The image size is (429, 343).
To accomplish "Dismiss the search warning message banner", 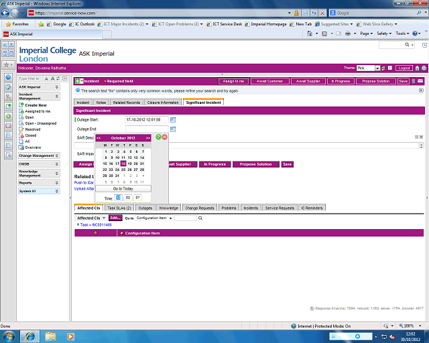I will tap(421, 90).
